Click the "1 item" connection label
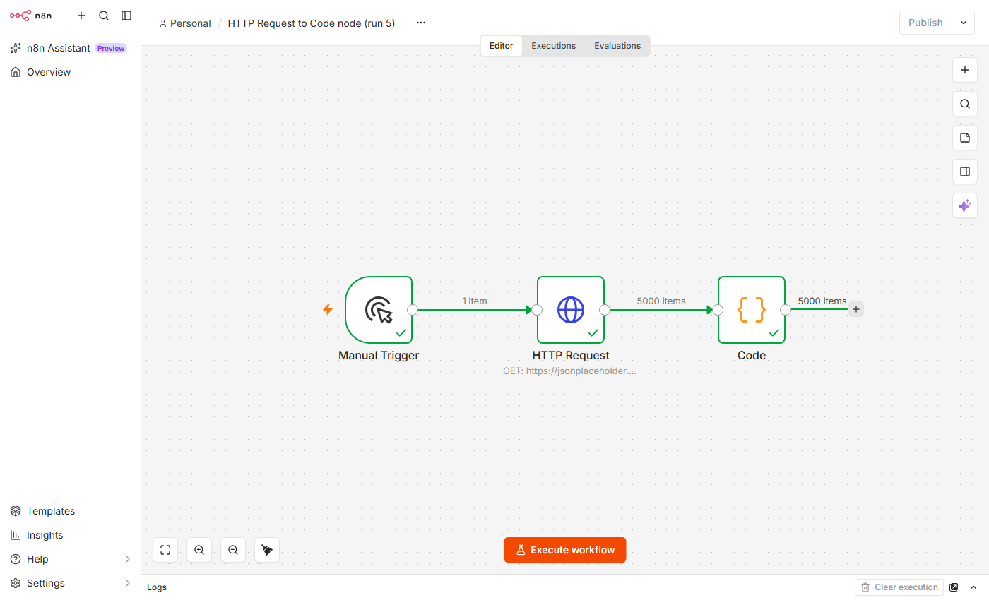The width and height of the screenshot is (989, 600). click(475, 301)
